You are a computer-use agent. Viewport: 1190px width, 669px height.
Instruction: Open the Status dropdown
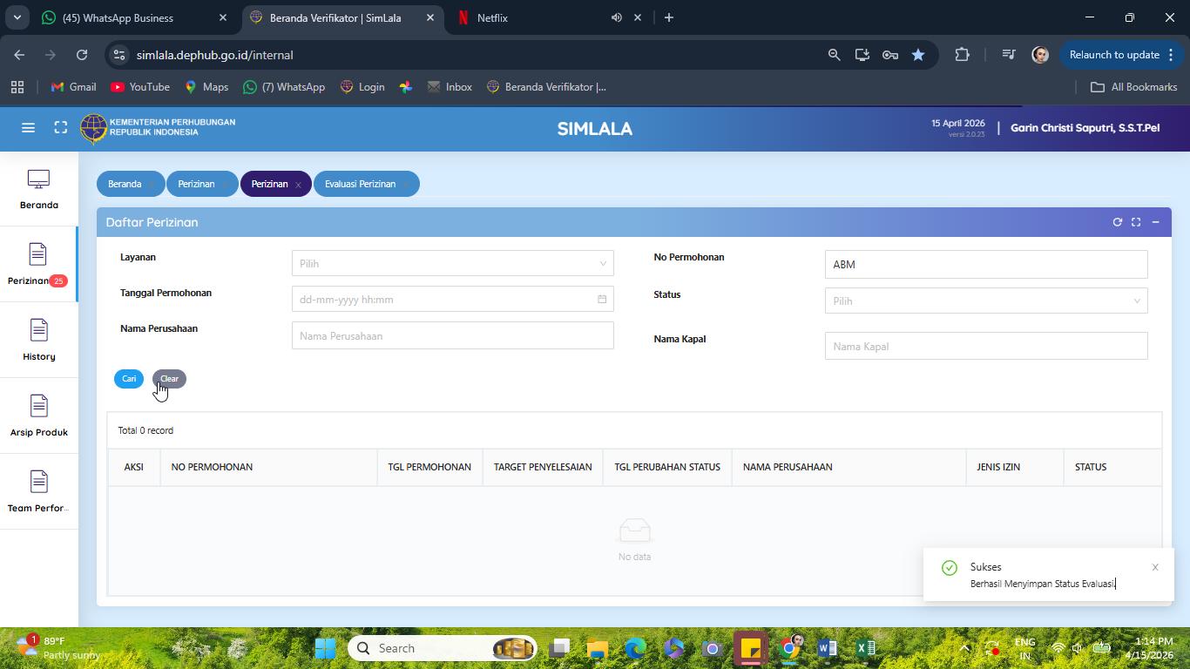click(x=986, y=301)
